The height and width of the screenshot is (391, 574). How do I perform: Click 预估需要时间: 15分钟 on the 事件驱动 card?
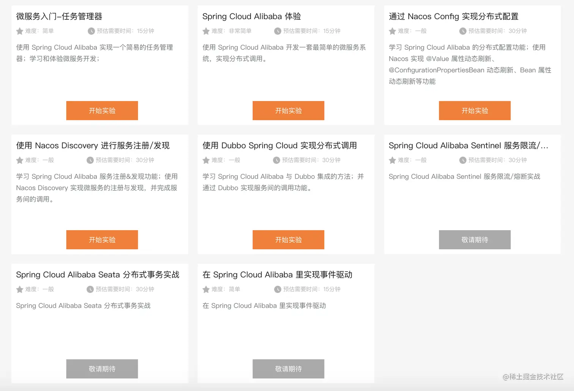(x=312, y=290)
